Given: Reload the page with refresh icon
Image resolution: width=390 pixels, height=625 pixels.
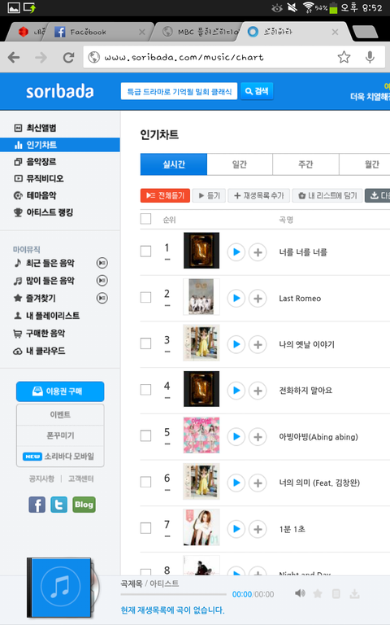Looking at the screenshot, I should click(68, 58).
